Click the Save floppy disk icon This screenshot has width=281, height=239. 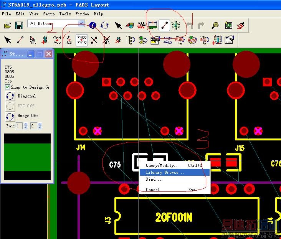click(19, 25)
